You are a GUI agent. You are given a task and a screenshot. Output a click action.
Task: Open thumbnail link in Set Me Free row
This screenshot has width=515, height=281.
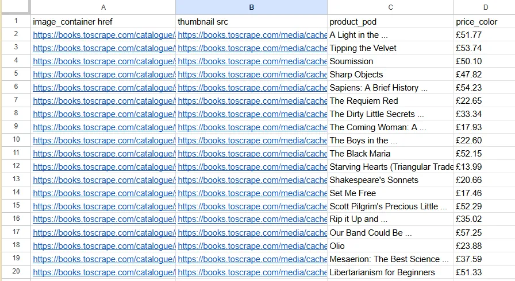(252, 193)
